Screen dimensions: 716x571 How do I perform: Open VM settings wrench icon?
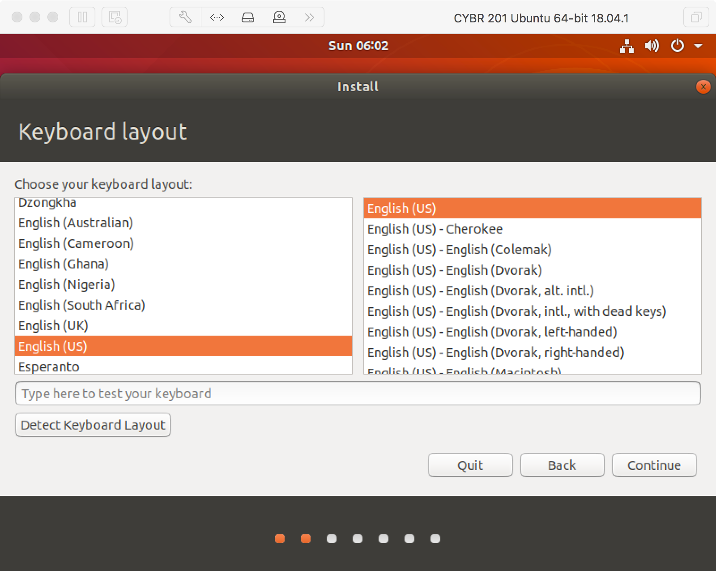tap(185, 17)
